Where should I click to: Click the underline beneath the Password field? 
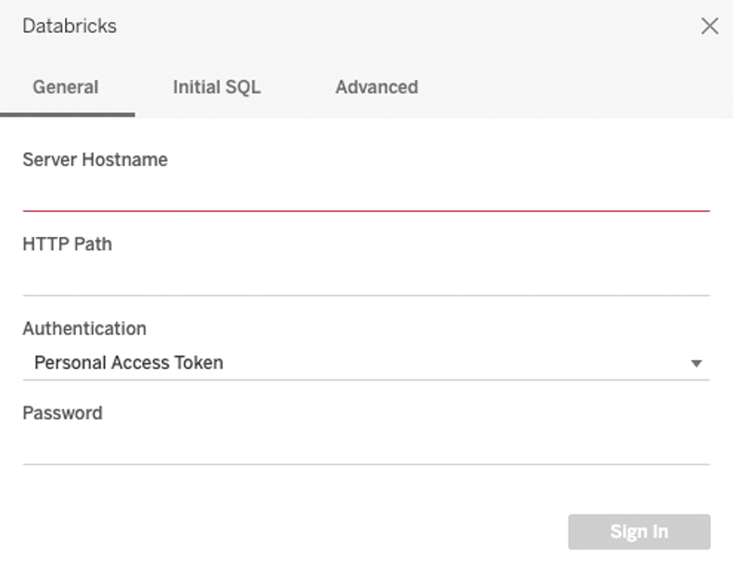pyautogui.click(x=366, y=464)
